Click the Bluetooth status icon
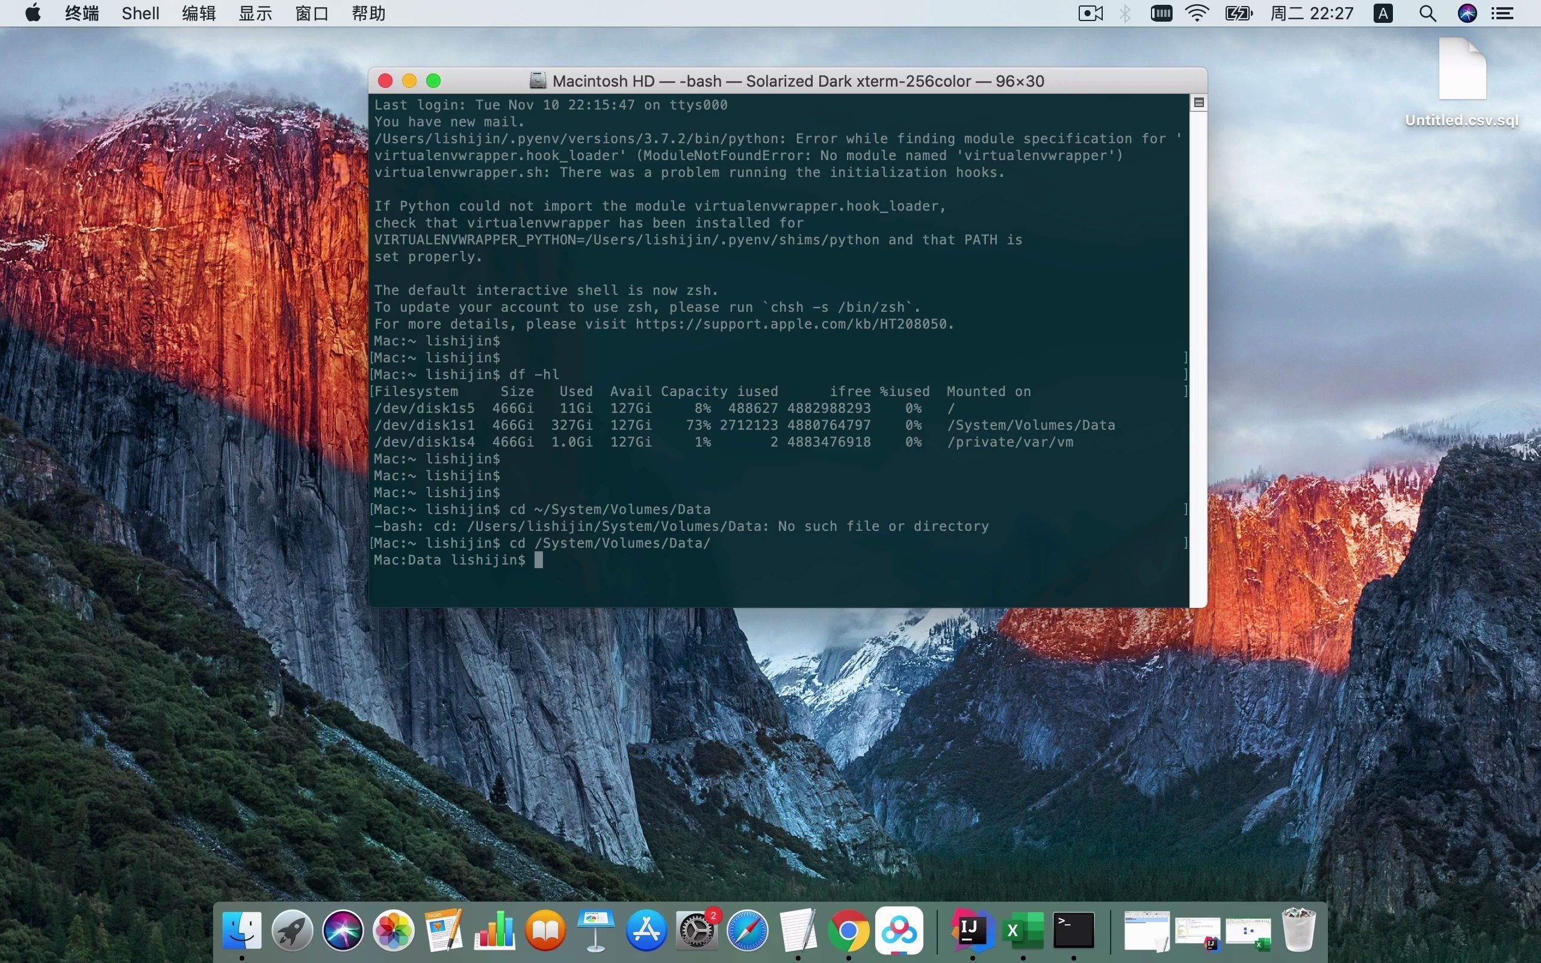The width and height of the screenshot is (1541, 963). click(1125, 13)
